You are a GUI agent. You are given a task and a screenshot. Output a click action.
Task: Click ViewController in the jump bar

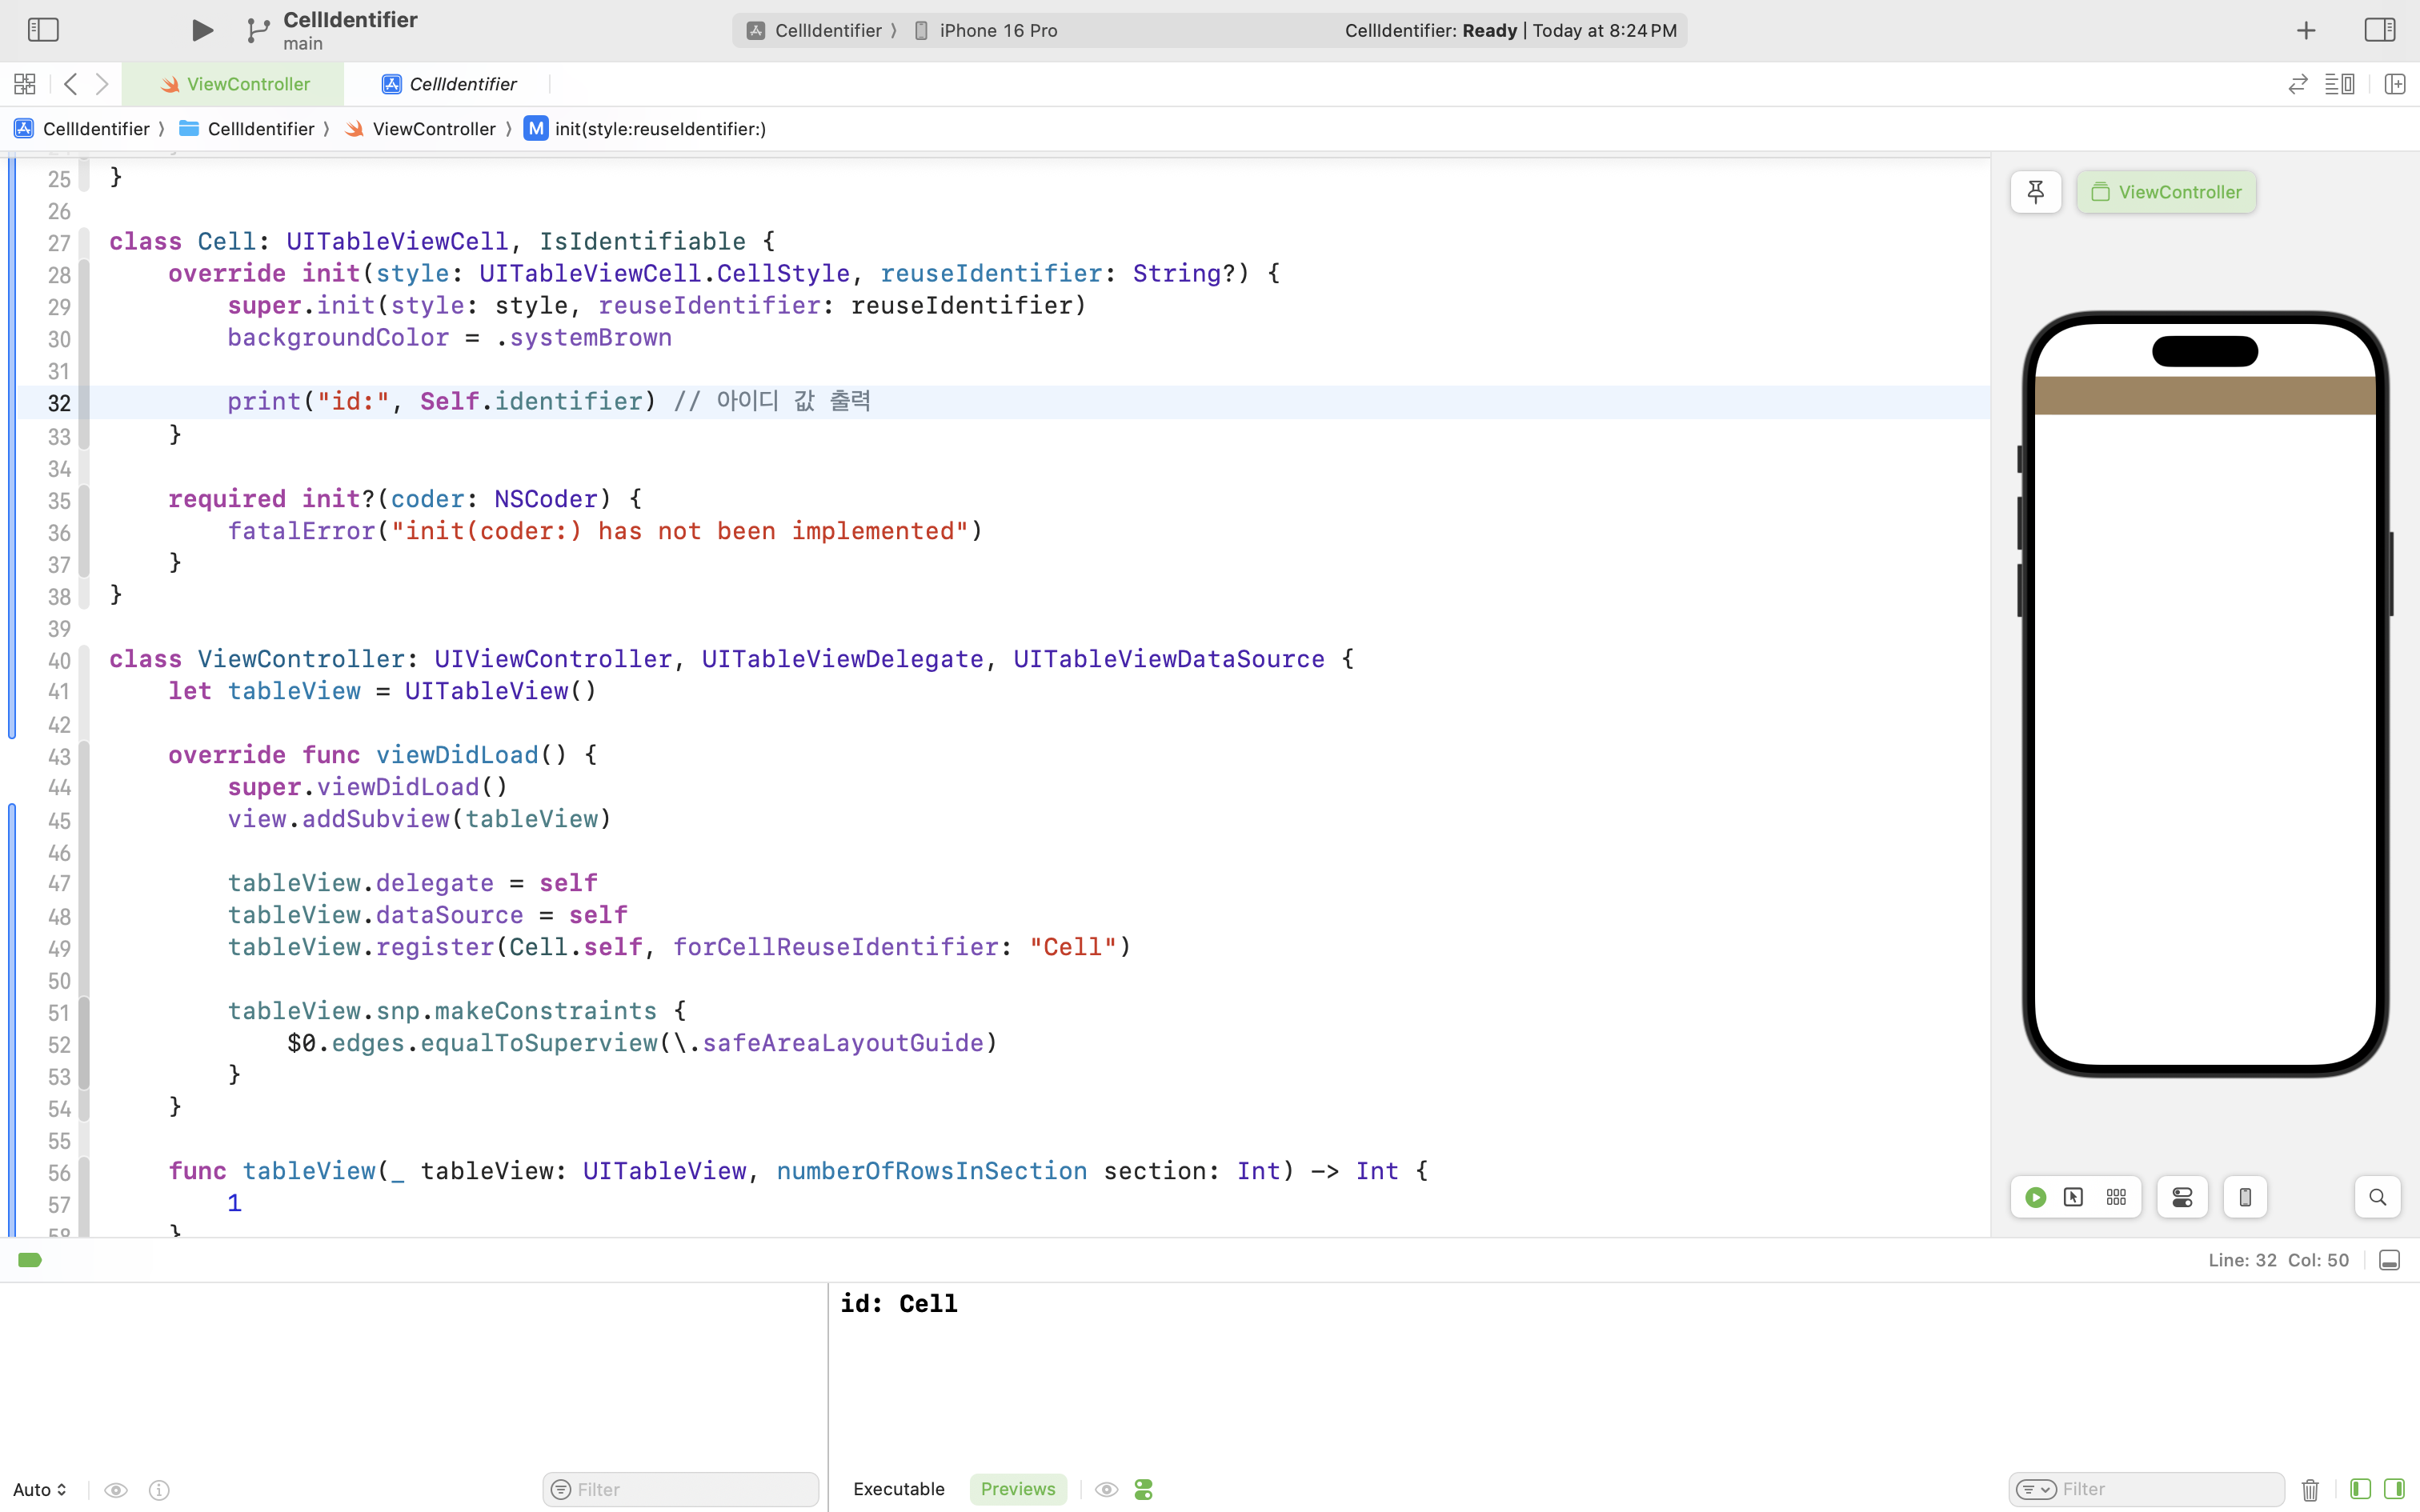click(433, 129)
